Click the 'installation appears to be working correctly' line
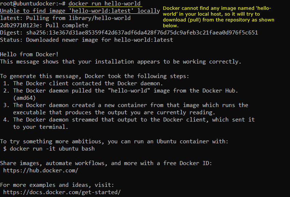The height and width of the screenshot is (197, 290). coord(121,62)
